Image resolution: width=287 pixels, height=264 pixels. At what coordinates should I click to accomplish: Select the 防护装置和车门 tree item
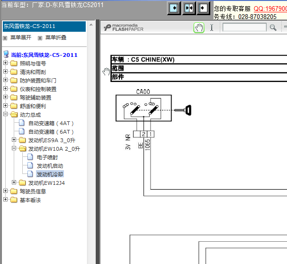tap(38, 81)
